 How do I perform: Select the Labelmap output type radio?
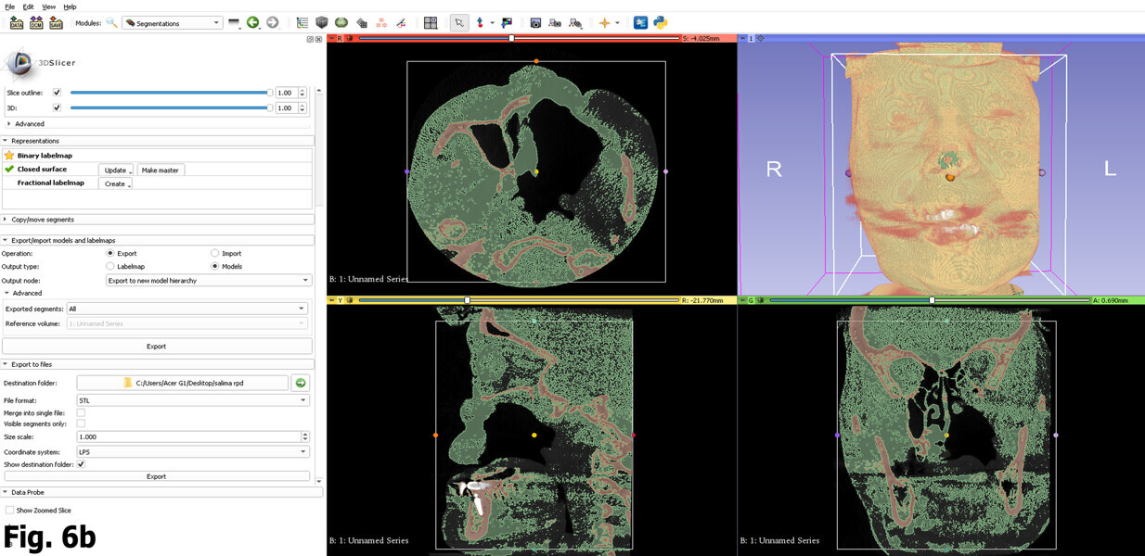[x=110, y=266]
